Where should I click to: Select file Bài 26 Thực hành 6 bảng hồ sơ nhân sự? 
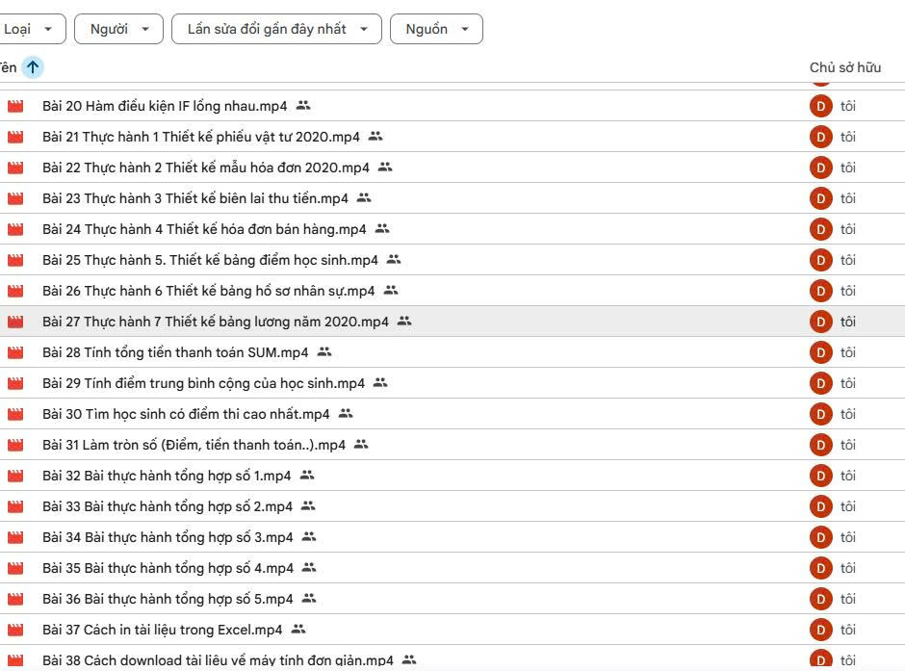[x=208, y=291]
